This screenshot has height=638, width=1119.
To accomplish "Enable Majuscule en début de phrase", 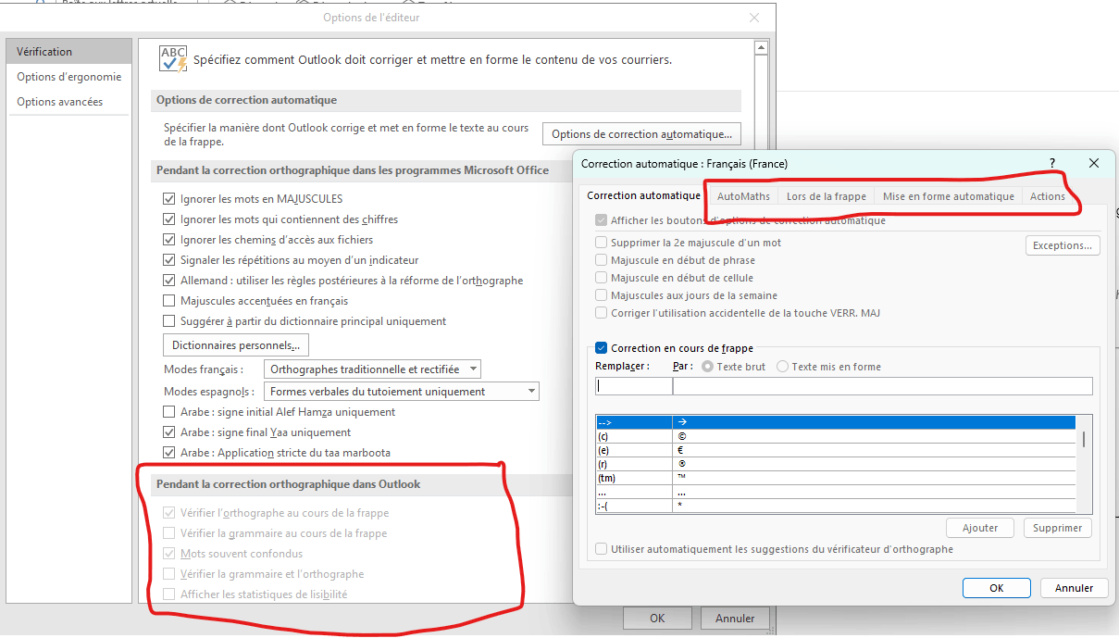I will point(602,260).
